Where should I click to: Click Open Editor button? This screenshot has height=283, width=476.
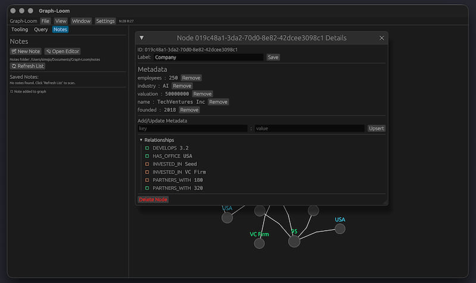(62, 51)
